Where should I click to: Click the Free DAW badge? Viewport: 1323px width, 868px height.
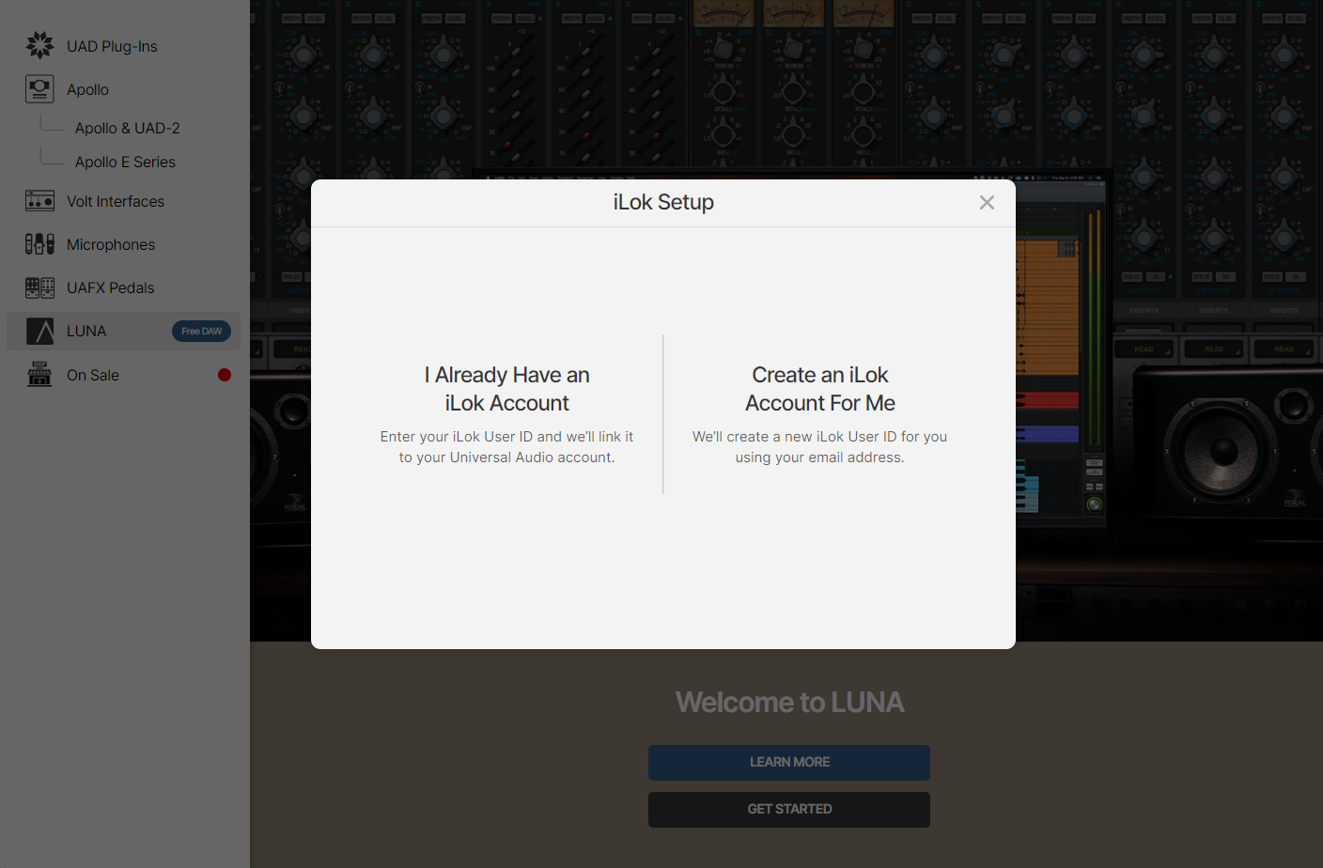tap(201, 331)
